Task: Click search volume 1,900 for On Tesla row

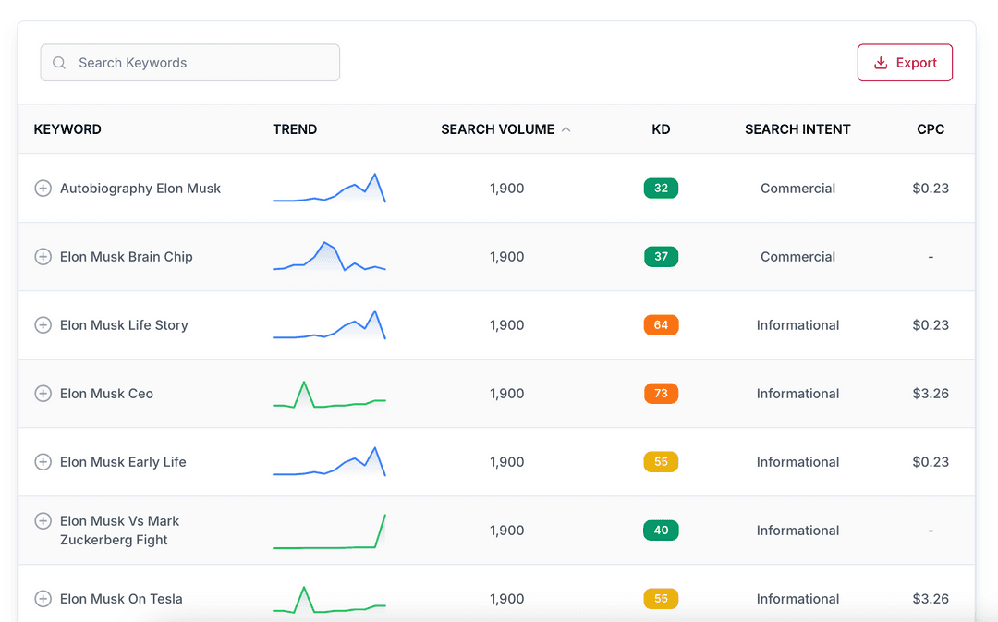Action: pyautogui.click(x=506, y=599)
